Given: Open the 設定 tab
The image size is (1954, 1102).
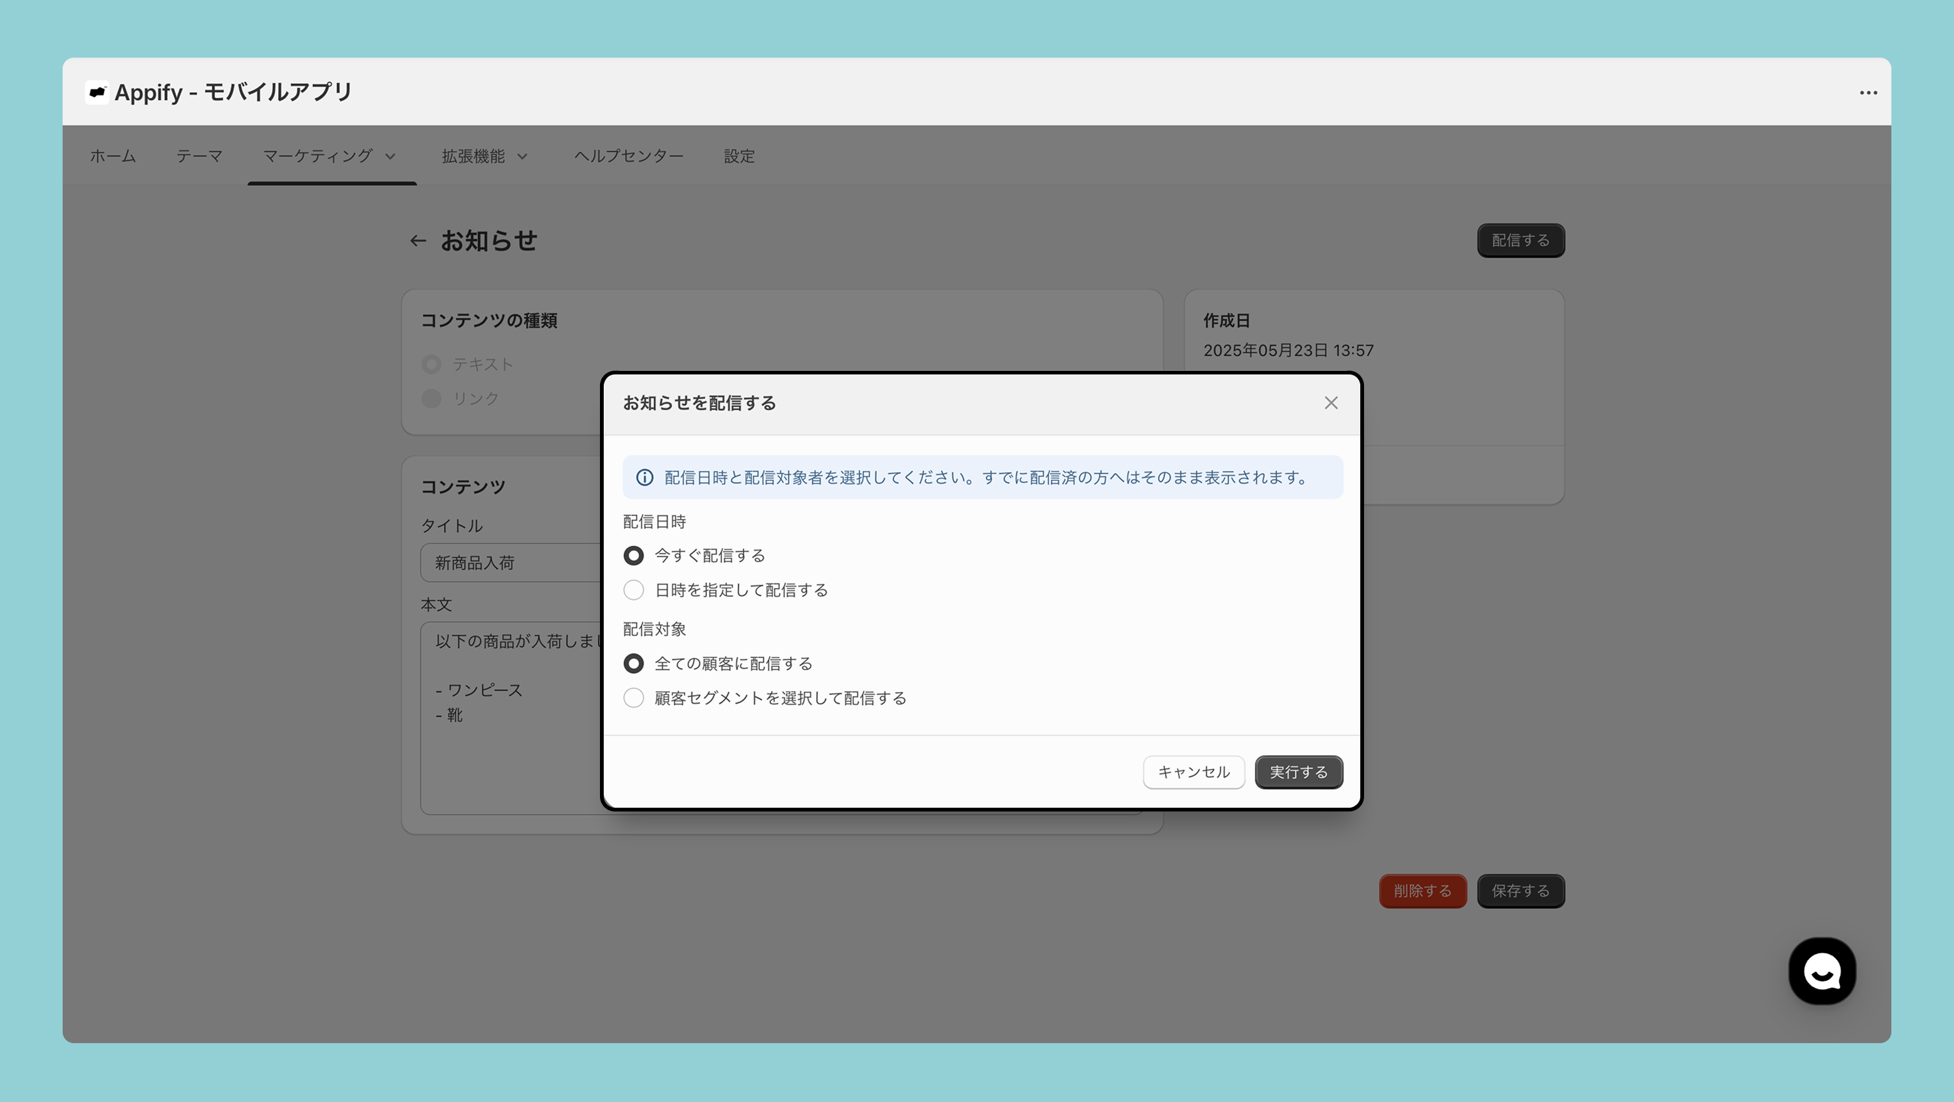Looking at the screenshot, I should tap(739, 157).
